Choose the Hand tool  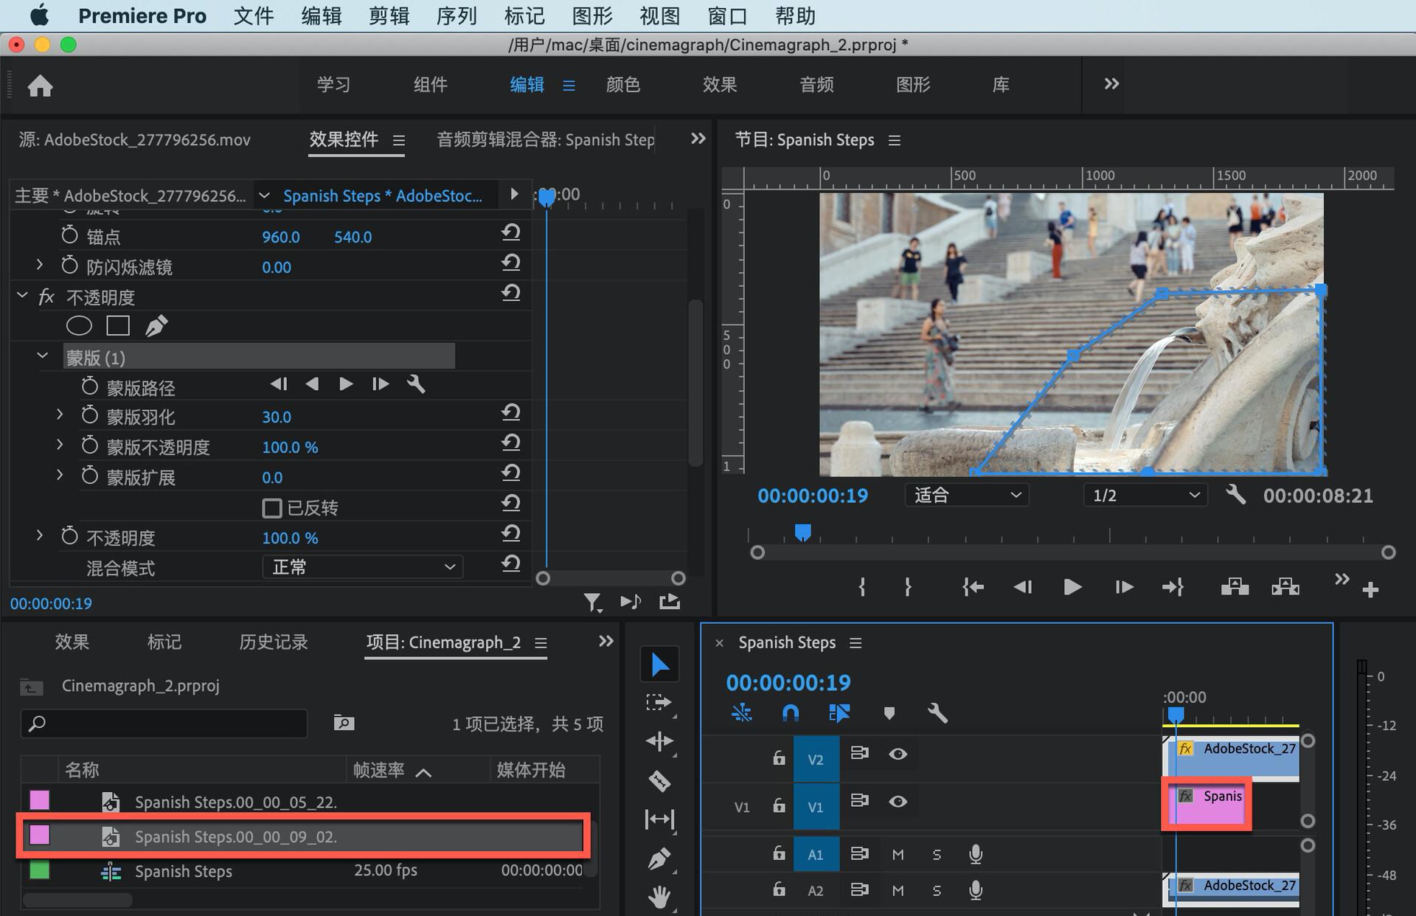(659, 897)
